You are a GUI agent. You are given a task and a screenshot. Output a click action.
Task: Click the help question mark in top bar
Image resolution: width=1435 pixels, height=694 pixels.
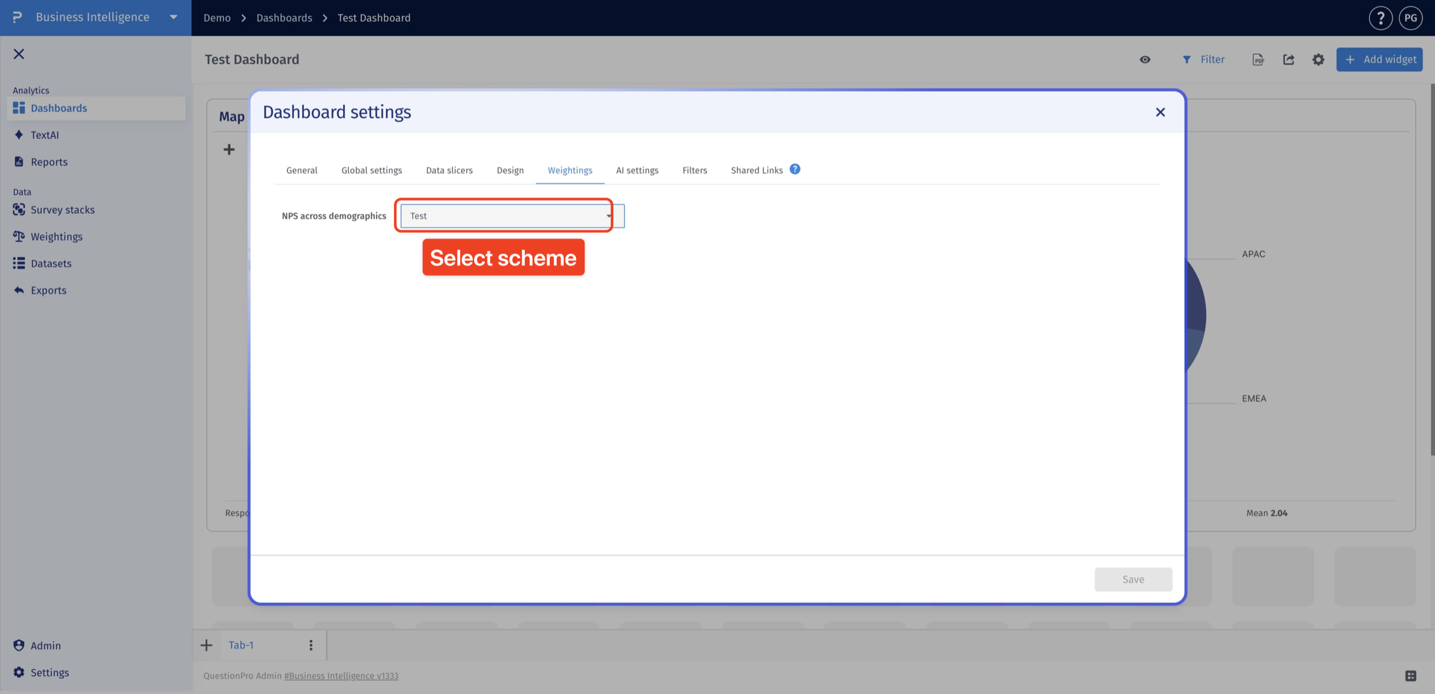[x=1380, y=18]
